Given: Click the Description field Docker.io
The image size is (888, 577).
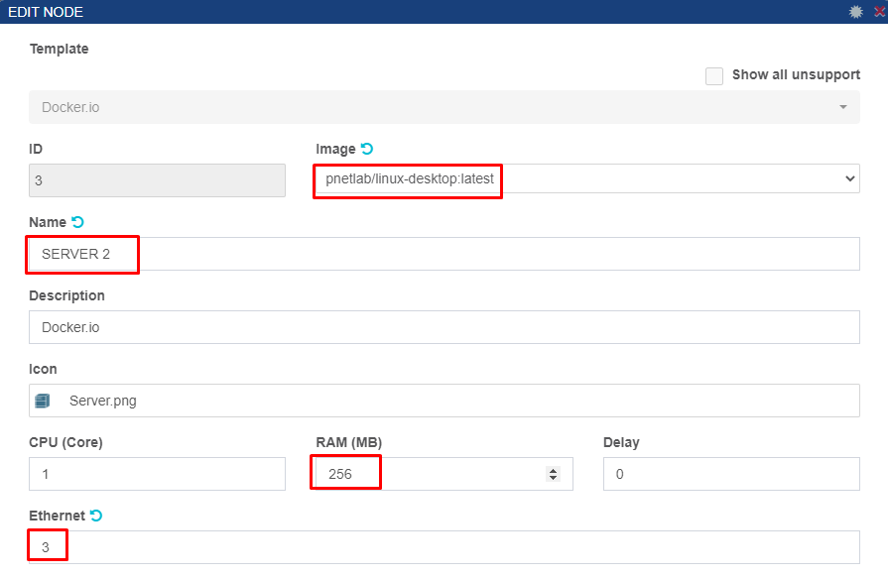Looking at the screenshot, I should coord(444,327).
